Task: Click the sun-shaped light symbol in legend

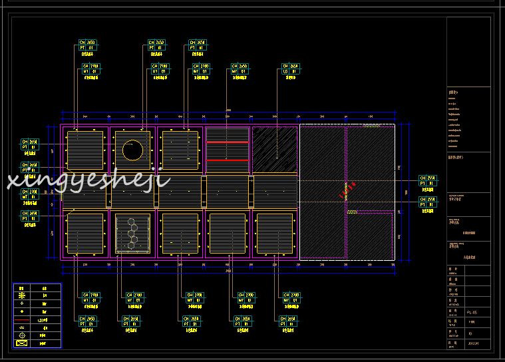Action: [x=22, y=295]
